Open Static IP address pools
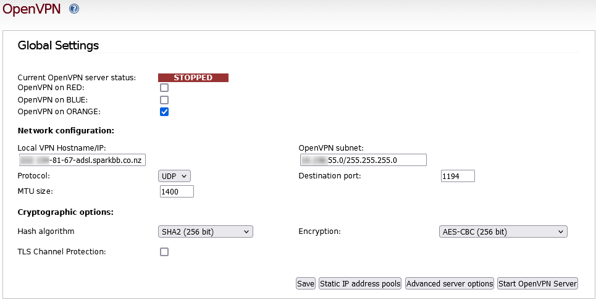Image resolution: width=596 pixels, height=300 pixels. point(360,284)
